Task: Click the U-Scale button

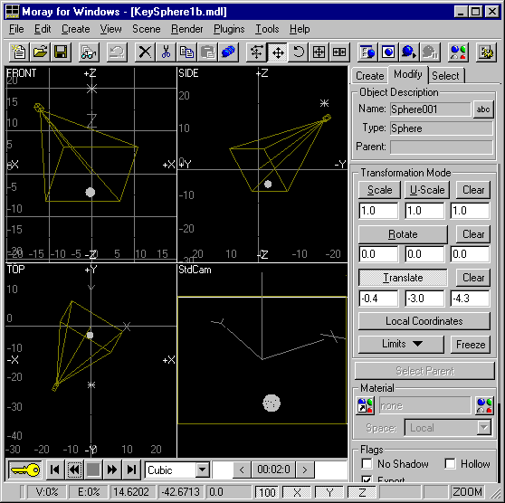Action: point(427,190)
